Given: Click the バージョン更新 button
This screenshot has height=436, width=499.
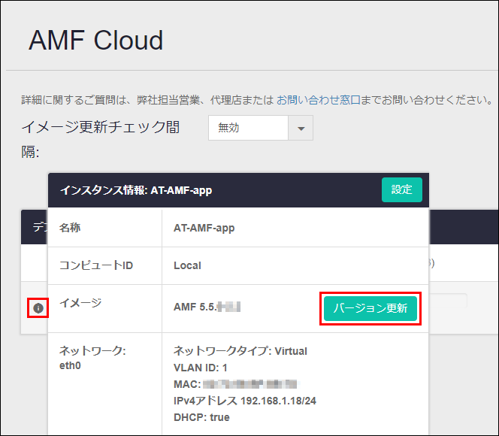Looking at the screenshot, I should point(370,308).
